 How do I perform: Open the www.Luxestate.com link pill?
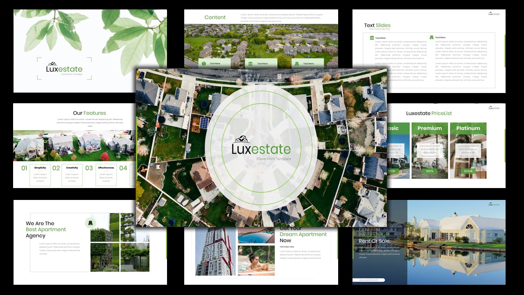[x=369, y=280]
